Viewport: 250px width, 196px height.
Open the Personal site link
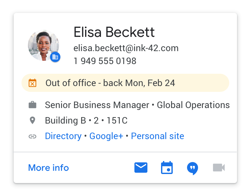157,136
